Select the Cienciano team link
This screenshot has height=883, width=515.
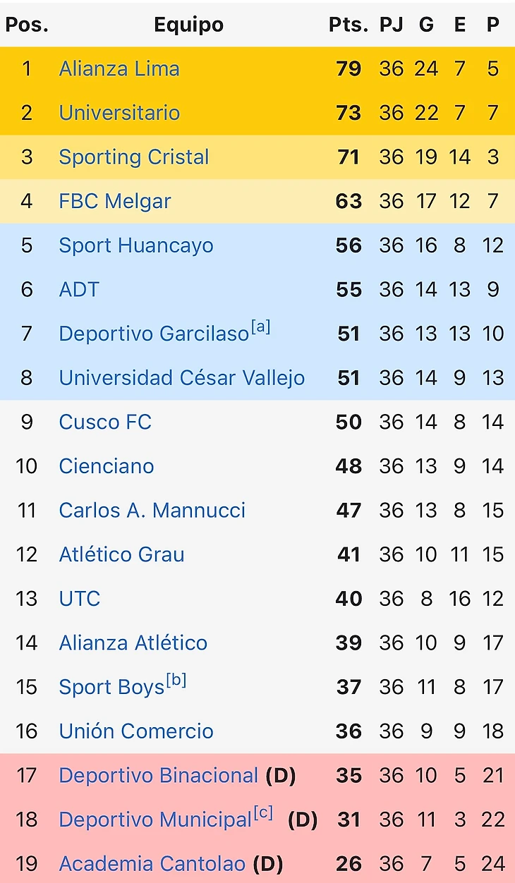pos(107,466)
